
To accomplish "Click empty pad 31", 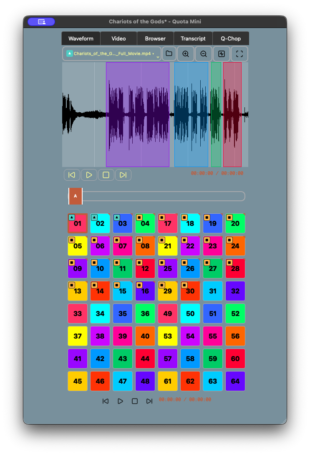I will [213, 291].
